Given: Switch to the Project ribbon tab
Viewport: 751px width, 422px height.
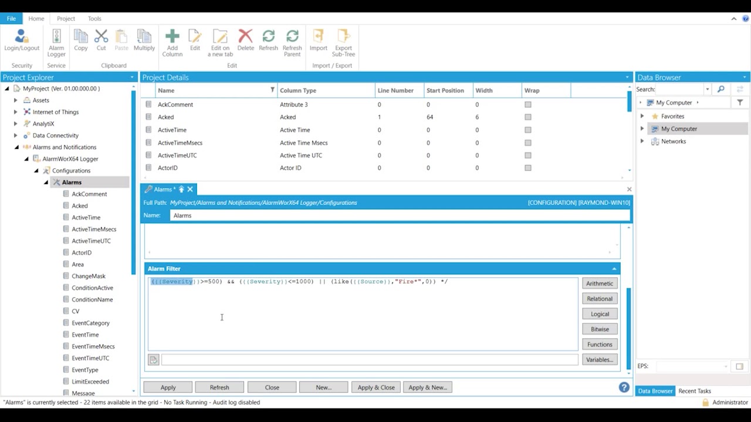Looking at the screenshot, I should pyautogui.click(x=66, y=18).
